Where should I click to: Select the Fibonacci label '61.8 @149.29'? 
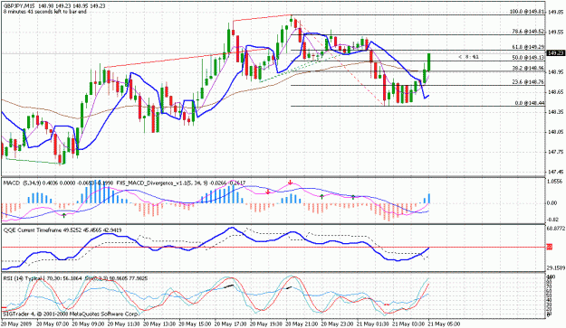[529, 47]
